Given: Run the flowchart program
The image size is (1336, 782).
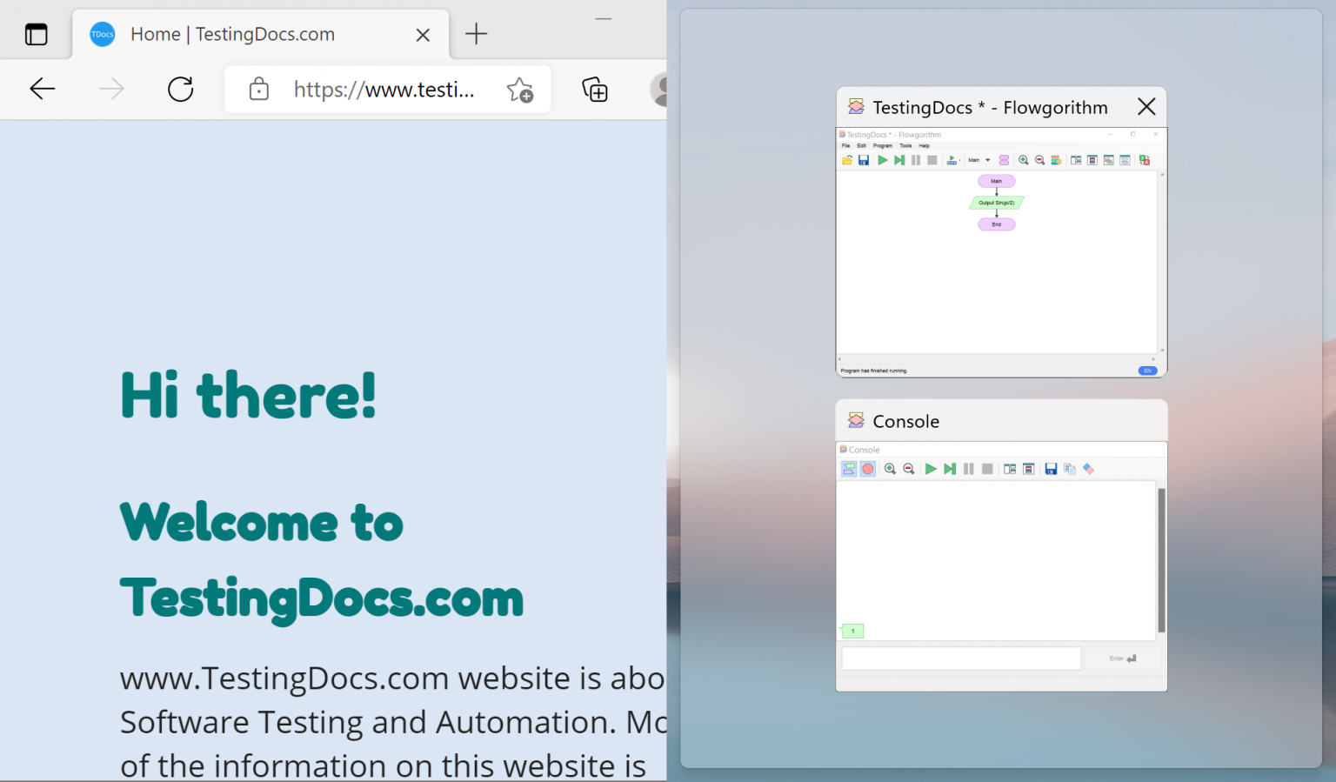Looking at the screenshot, I should [x=882, y=160].
